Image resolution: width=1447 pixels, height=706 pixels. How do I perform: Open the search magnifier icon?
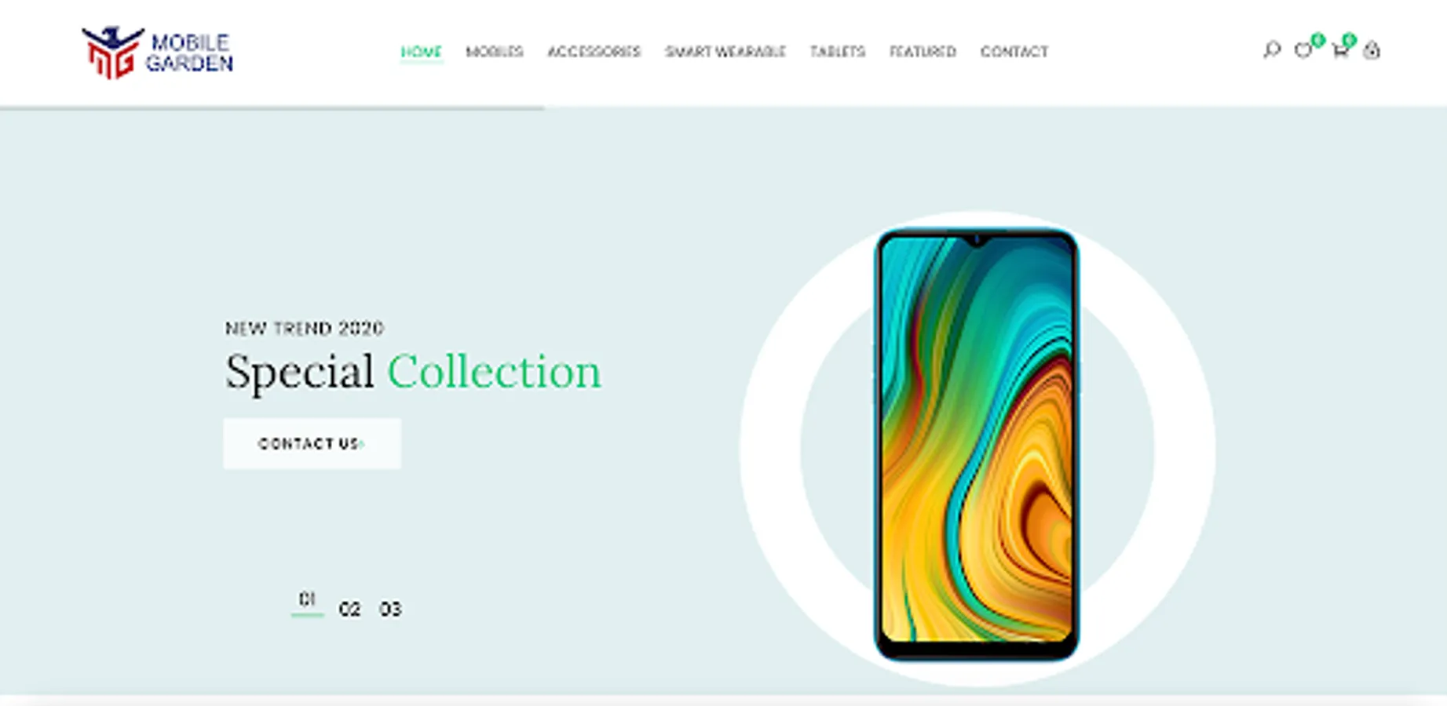[x=1272, y=51]
